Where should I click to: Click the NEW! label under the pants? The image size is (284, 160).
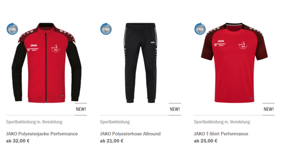point(175,109)
